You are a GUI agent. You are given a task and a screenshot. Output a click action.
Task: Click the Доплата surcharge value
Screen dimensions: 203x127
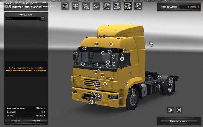click(43, 112)
